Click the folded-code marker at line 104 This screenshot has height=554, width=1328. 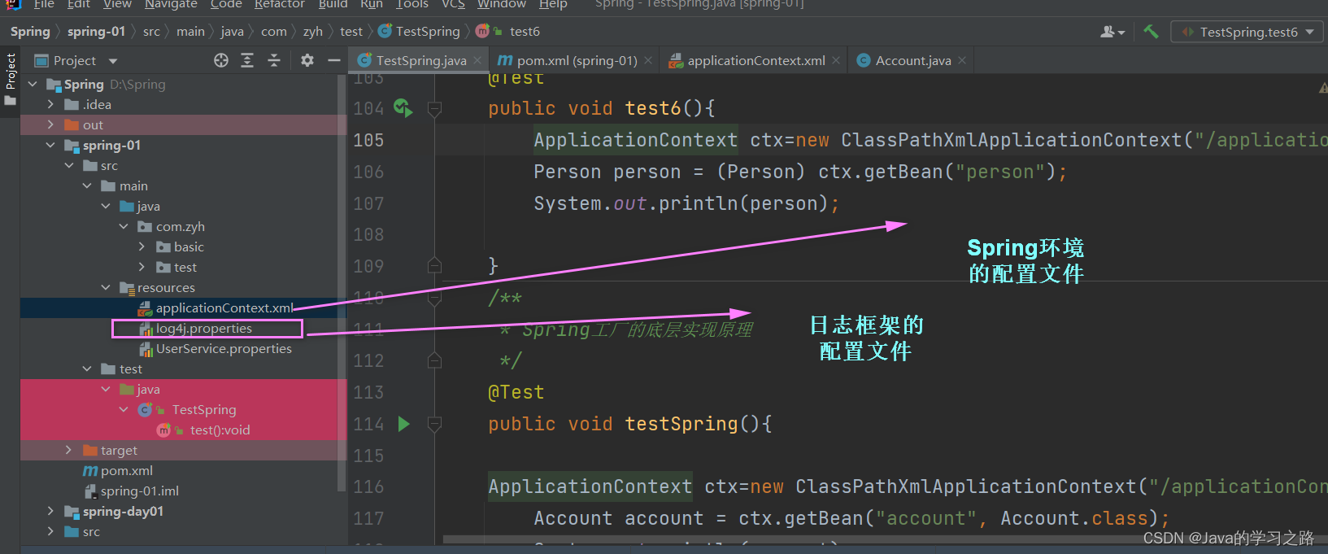(434, 108)
